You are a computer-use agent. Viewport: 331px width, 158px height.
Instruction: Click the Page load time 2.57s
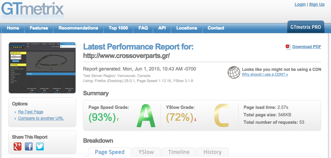266,107
